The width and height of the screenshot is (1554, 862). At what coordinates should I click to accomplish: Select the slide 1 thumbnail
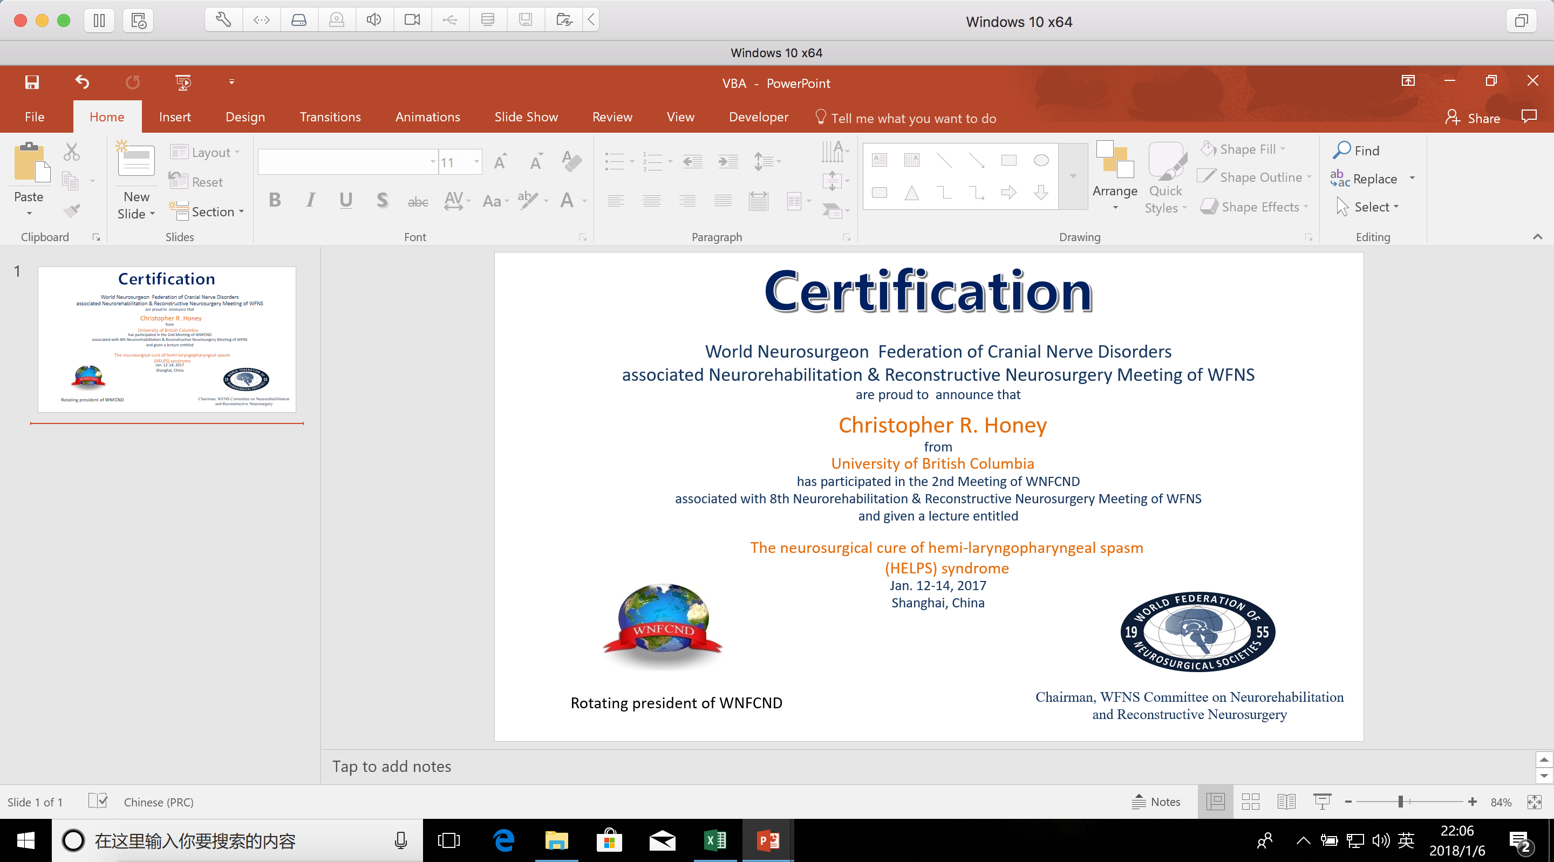click(167, 340)
